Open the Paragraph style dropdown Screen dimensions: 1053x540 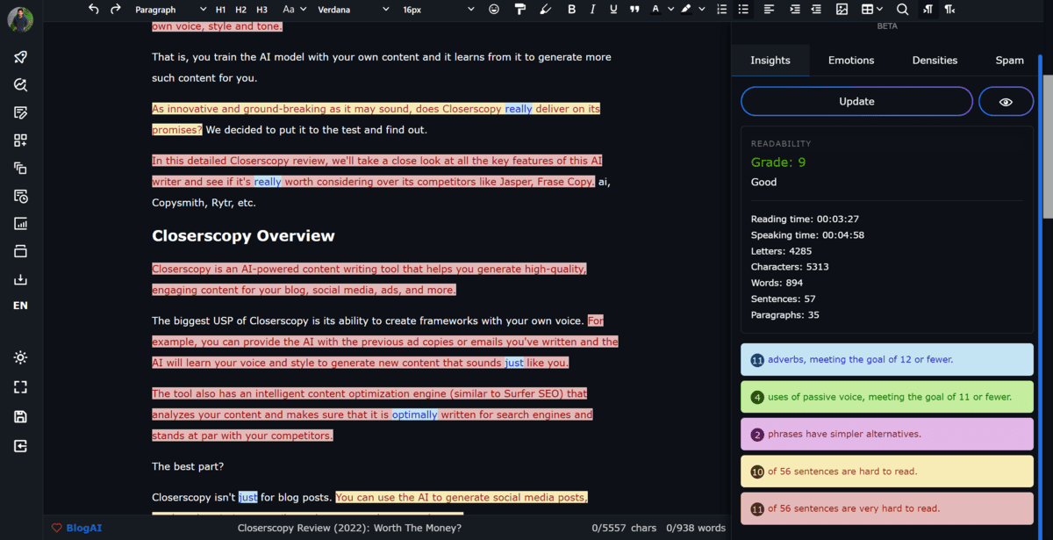[167, 10]
